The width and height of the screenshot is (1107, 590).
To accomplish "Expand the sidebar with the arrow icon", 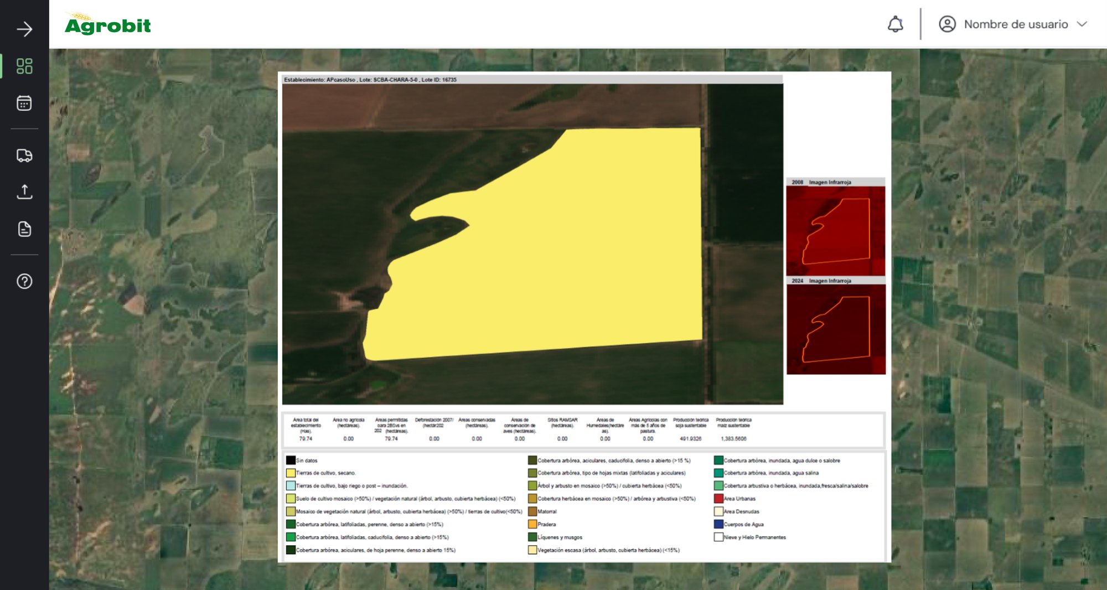I will coord(24,29).
